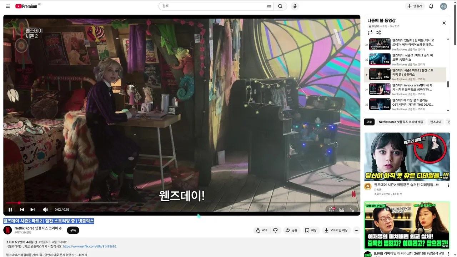This screenshot has height=257, width=457.
Task: Go to YouTube Premium home logo
Action: [x=27, y=6]
